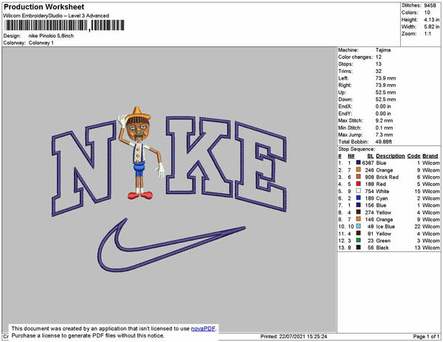Click the total bobbin value '49.88ft'
The width and height of the screenshot is (443, 342).
click(384, 142)
